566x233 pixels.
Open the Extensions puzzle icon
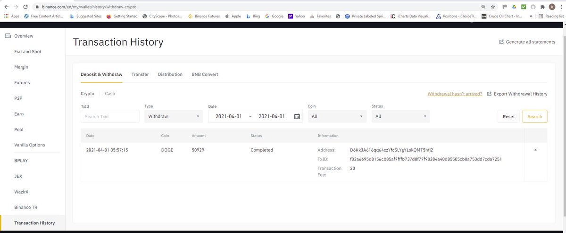(542, 7)
